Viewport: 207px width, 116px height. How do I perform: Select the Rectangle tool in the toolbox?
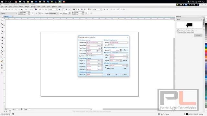(2, 37)
